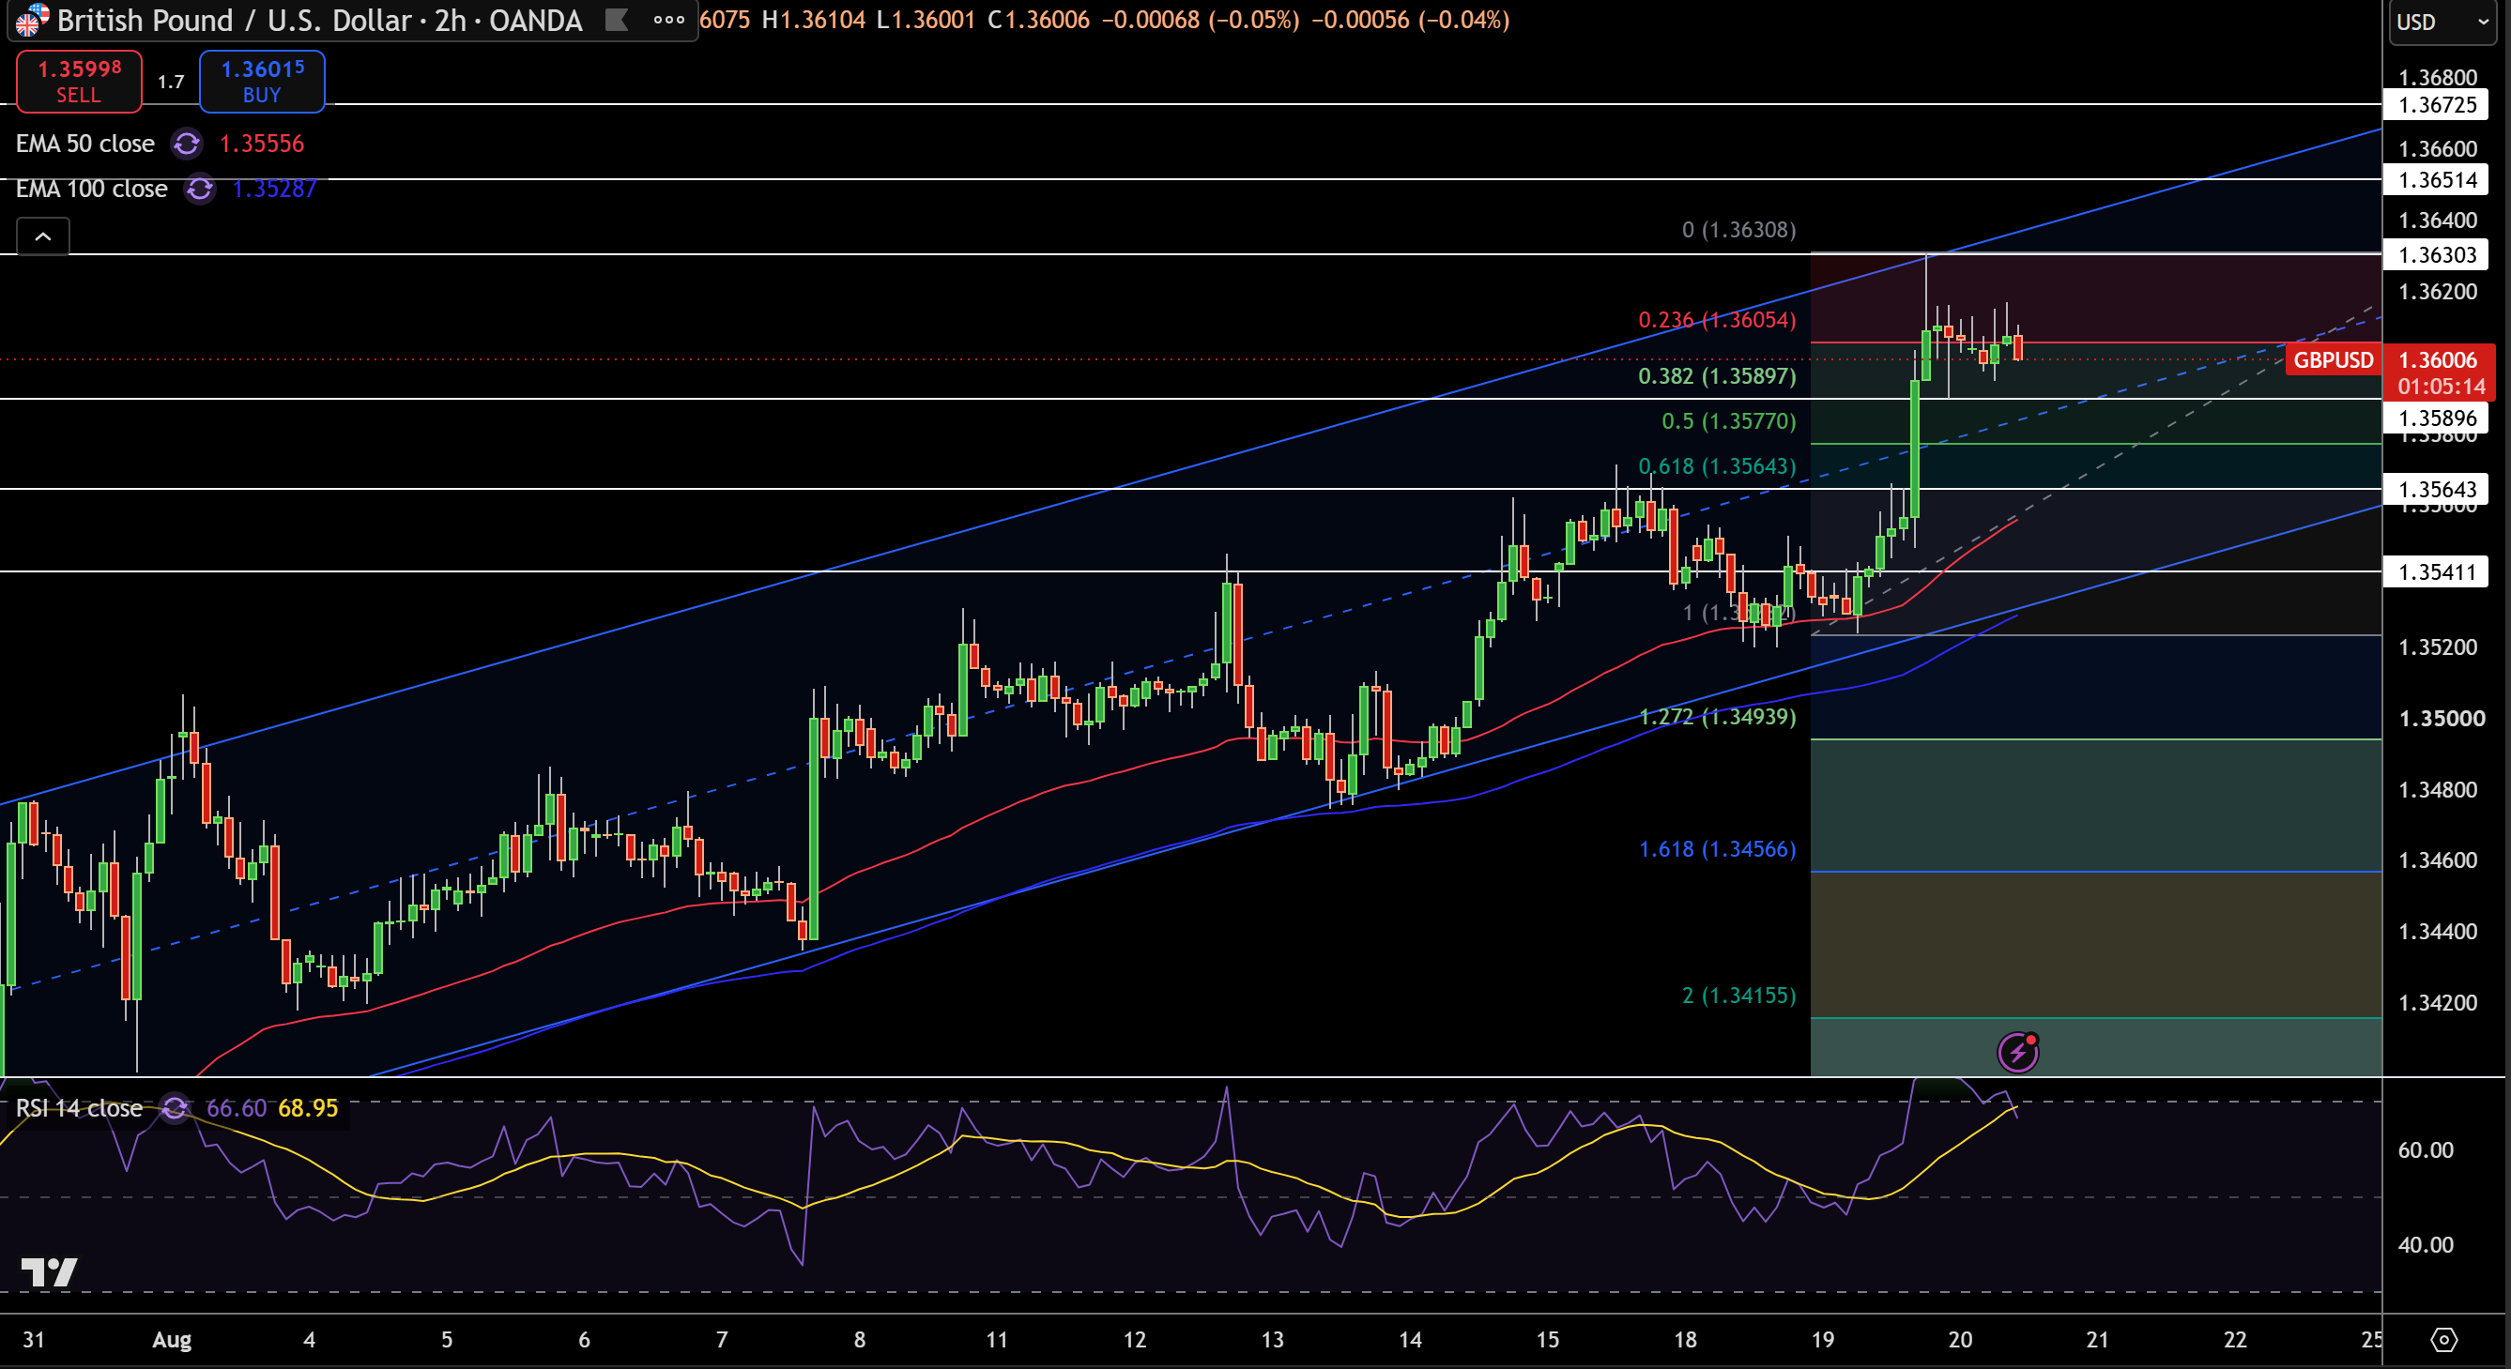Select the 1.618 (1.34566) Fibonacci label
Image resolution: width=2511 pixels, height=1369 pixels.
1717,850
